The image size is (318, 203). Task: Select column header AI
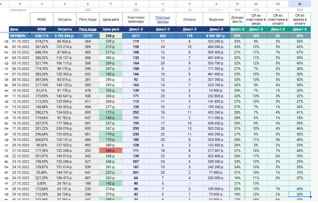[300, 4]
